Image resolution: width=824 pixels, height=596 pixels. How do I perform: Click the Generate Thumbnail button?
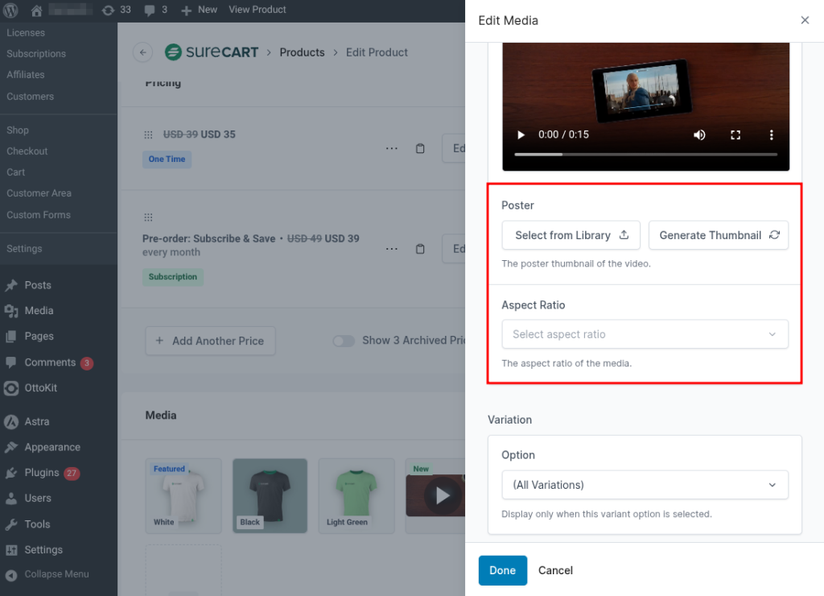tap(719, 235)
